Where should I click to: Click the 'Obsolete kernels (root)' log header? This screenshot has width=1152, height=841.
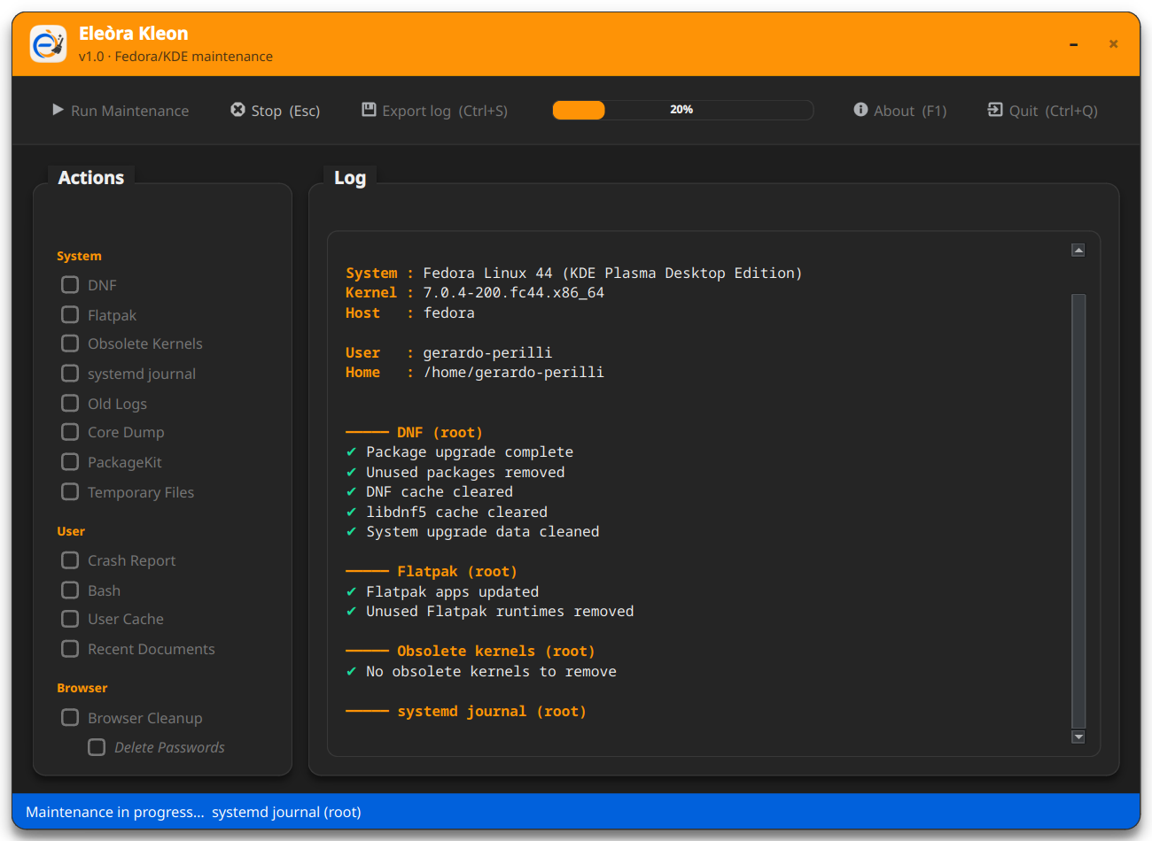coord(496,651)
